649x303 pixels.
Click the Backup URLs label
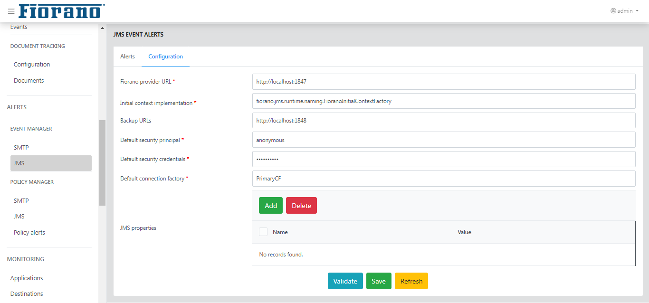(x=136, y=121)
